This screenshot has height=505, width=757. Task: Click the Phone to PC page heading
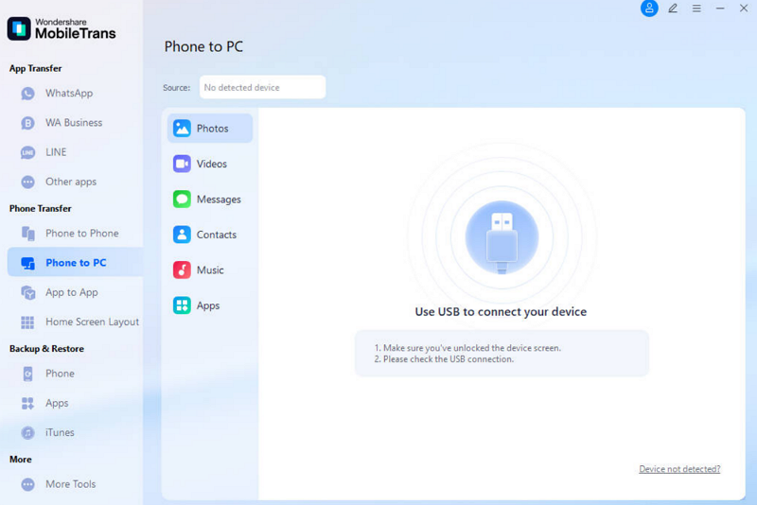tap(203, 46)
